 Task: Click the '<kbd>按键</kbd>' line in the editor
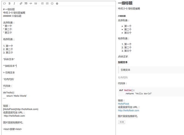[x=12, y=129]
